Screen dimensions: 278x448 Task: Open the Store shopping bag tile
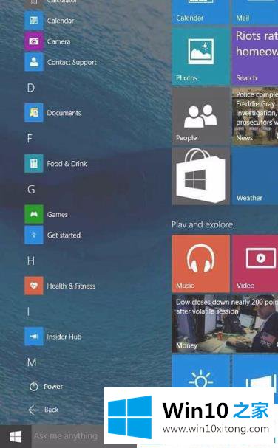point(200,176)
